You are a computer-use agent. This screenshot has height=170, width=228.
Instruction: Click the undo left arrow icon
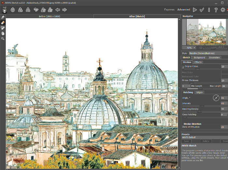click(57, 10)
